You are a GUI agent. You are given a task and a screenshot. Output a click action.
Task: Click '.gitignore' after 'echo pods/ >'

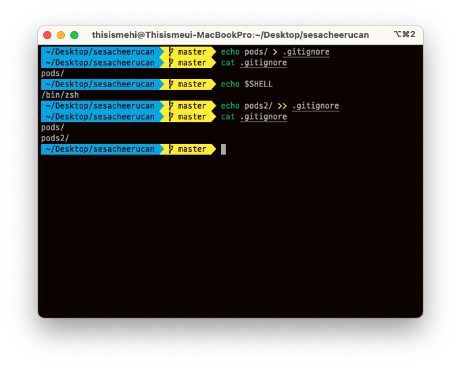pyautogui.click(x=306, y=52)
